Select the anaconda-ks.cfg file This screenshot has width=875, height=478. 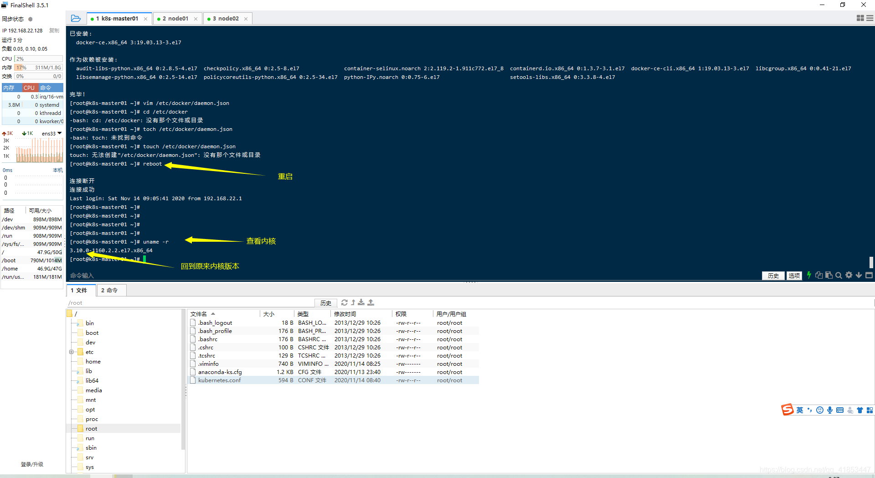pos(334,372)
